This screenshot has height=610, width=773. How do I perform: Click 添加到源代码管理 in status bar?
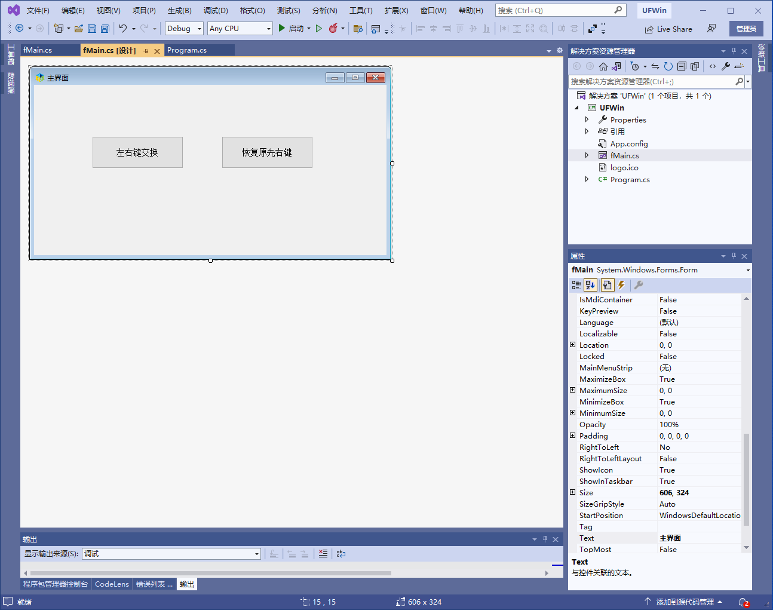point(684,602)
